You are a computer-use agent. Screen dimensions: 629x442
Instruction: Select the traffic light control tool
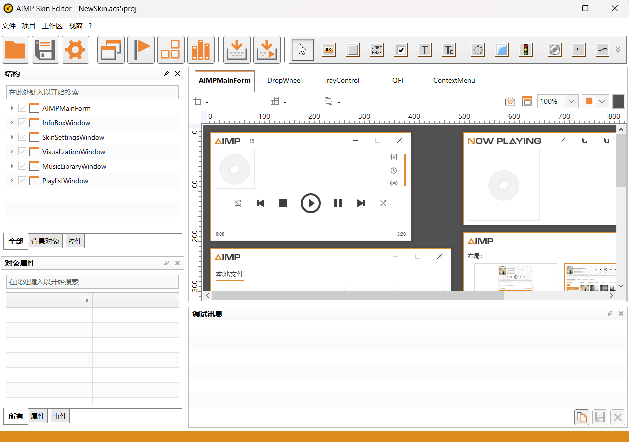point(525,50)
